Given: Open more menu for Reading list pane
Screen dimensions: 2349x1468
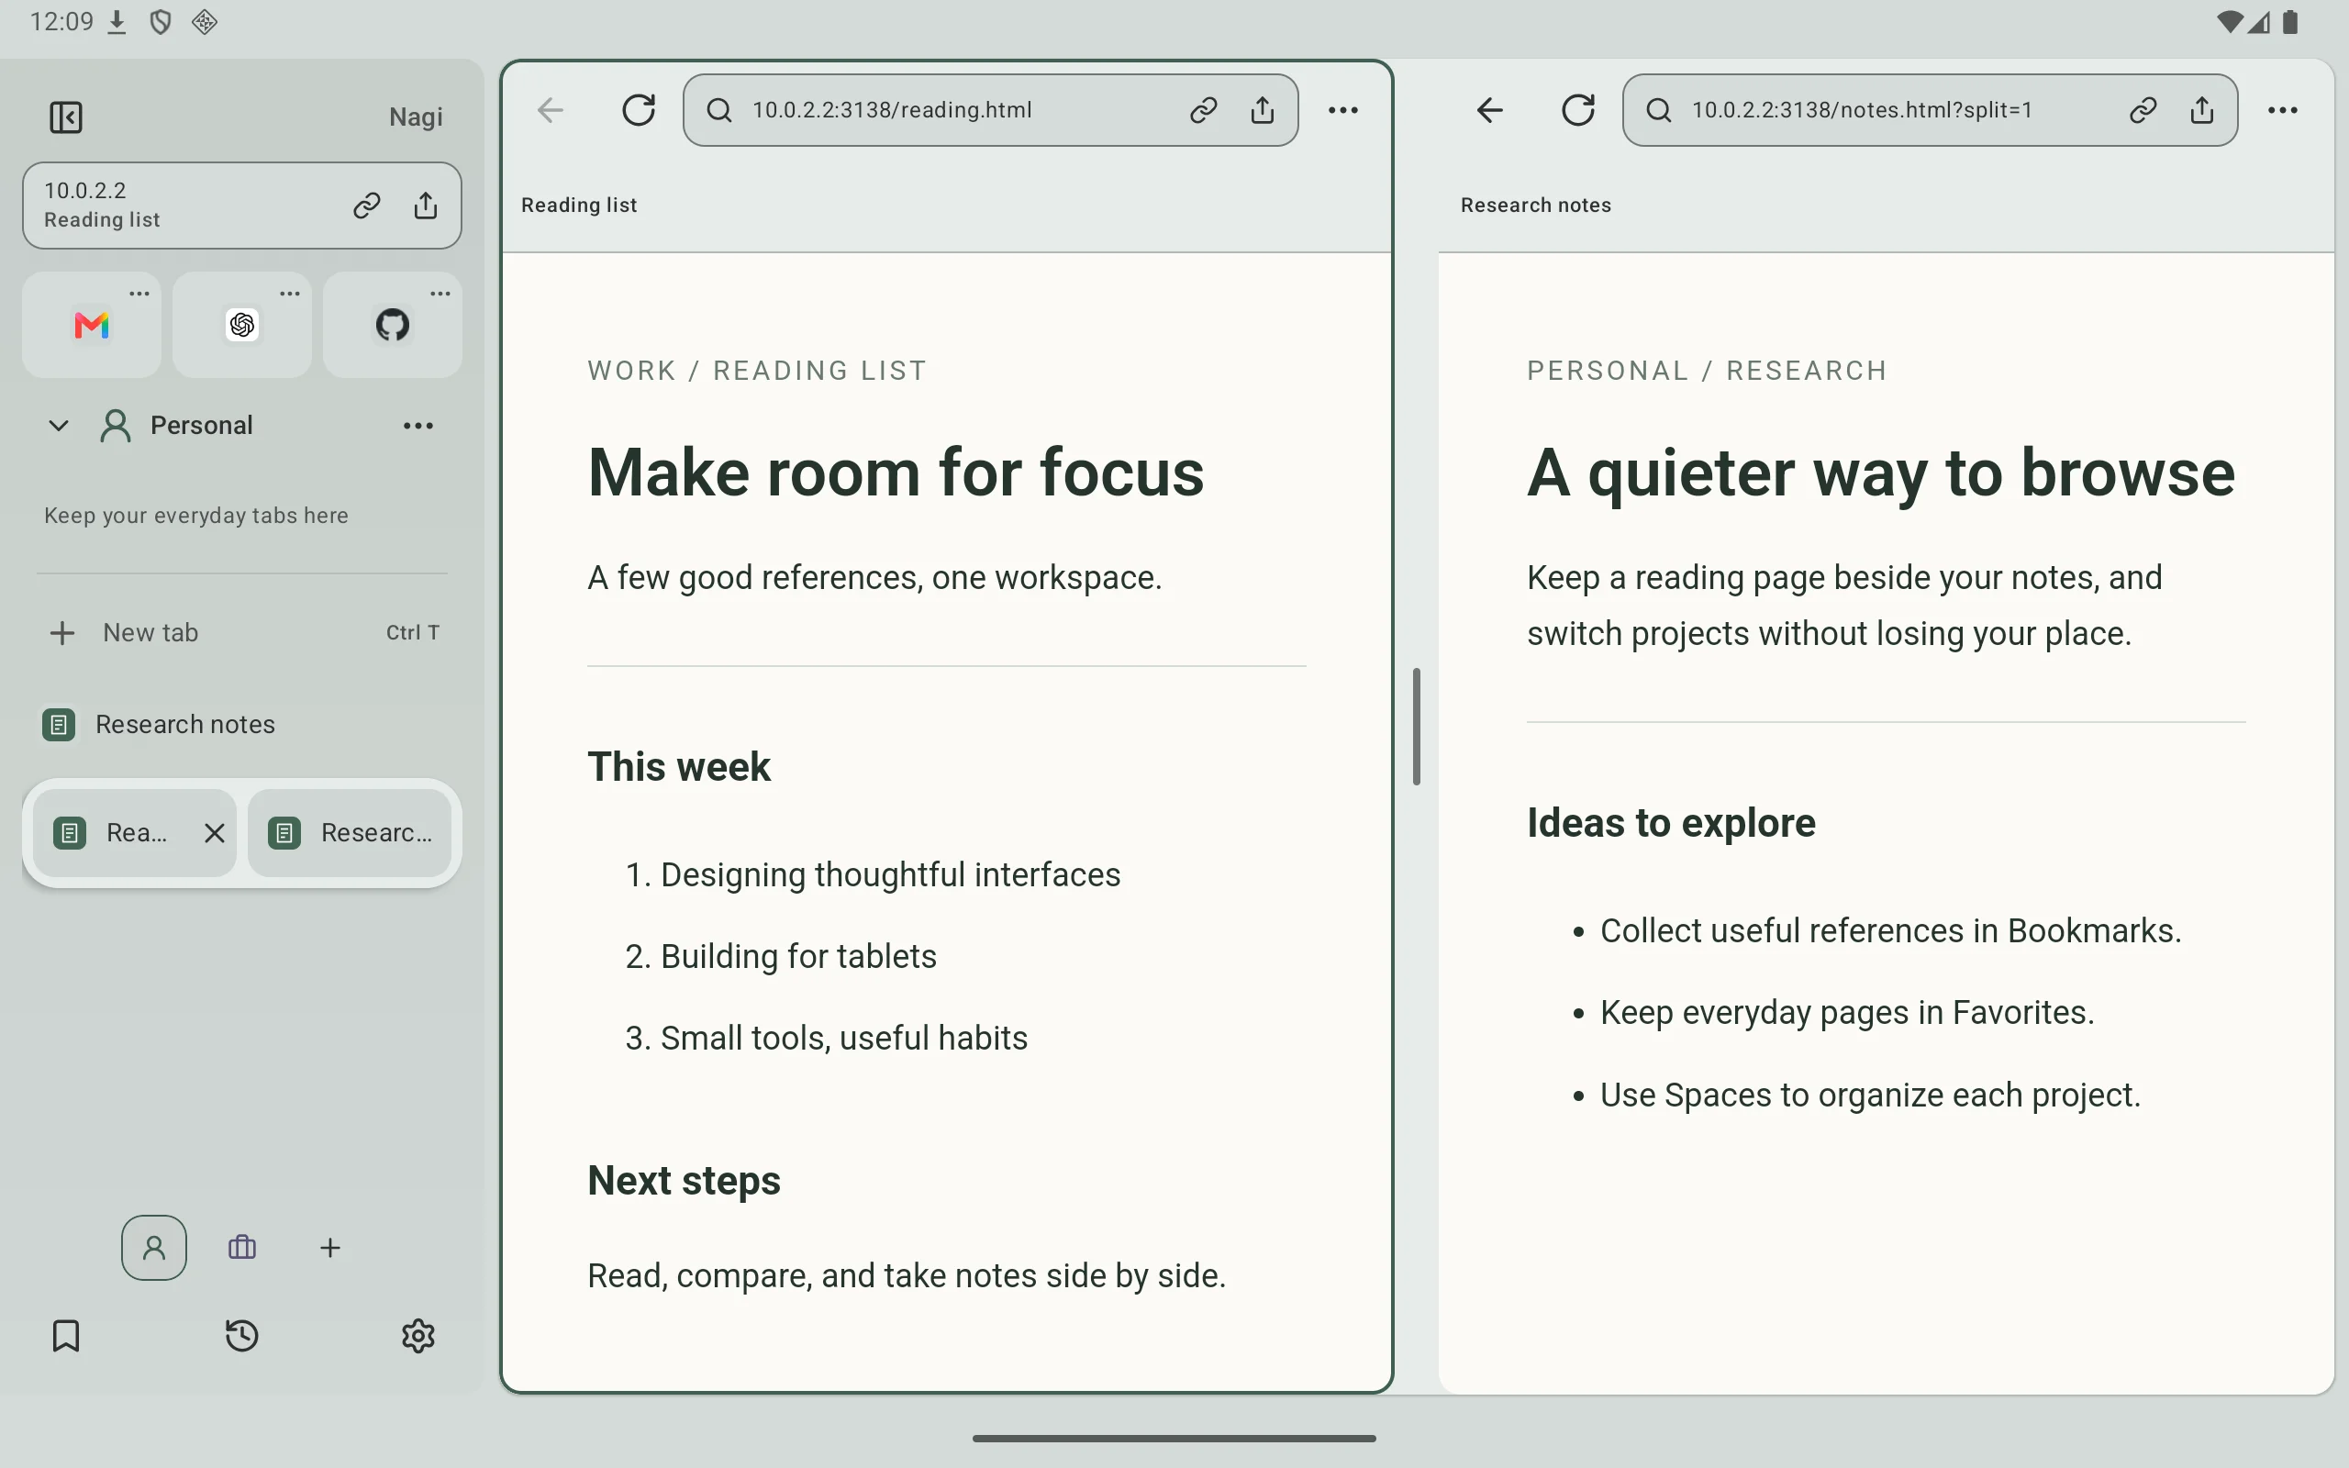Looking at the screenshot, I should [x=1343, y=110].
